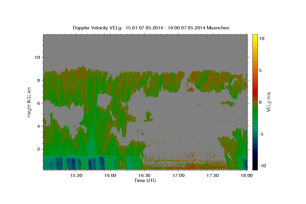Click the 18:00 time tick label
This screenshot has width=306, height=204.
(x=247, y=176)
